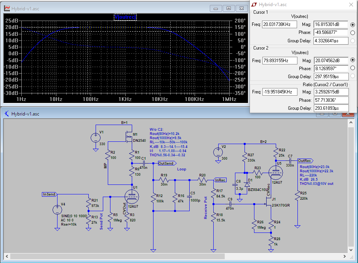This screenshot has width=358, height=263.
Task: Click the D1 zener diode symbol
Action: tap(246, 185)
